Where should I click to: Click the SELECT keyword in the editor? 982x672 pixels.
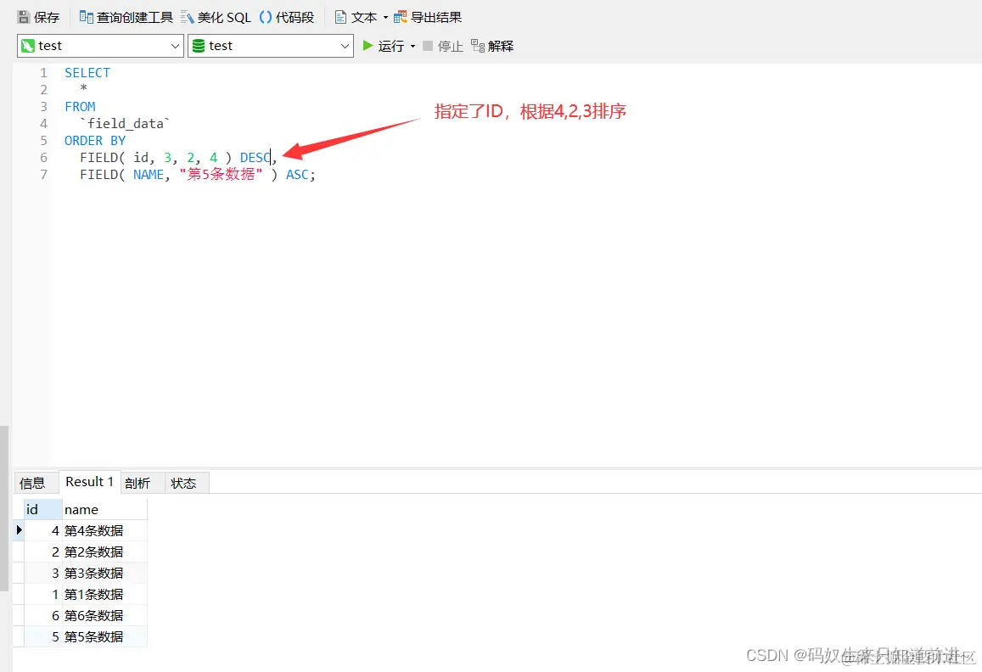87,73
